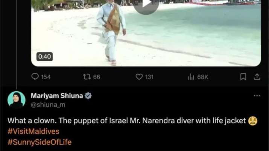Click the Mariyam Shiuna display name
Viewport: 269px width, 151px height.
57,96
